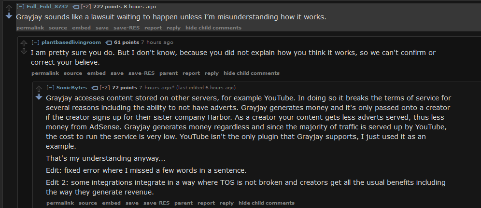481x208 pixels.
Task: Hide child comments under plantbasedlivingroom's reply
Action: (251, 73)
